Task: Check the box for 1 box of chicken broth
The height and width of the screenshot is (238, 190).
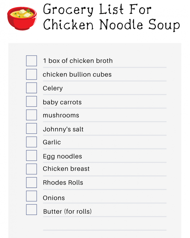Action: 31,61
